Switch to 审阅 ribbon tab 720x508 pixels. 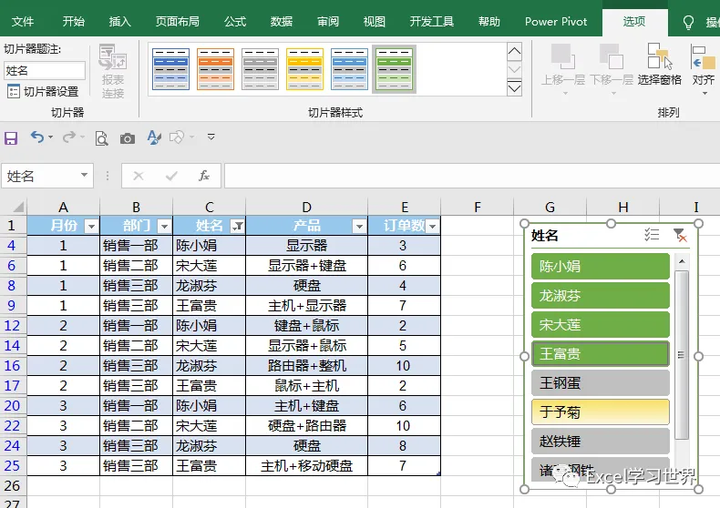click(x=328, y=22)
